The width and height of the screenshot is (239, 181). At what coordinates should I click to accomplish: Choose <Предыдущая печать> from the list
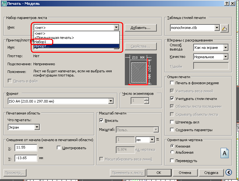click(x=76, y=38)
